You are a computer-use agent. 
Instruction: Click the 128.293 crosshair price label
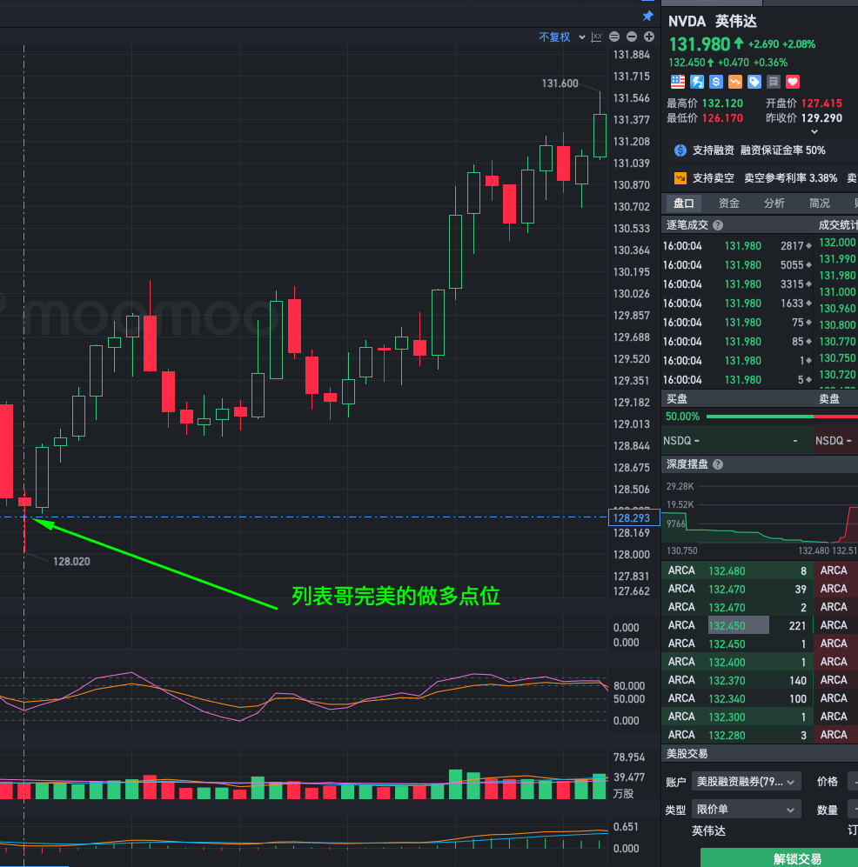[x=634, y=517]
